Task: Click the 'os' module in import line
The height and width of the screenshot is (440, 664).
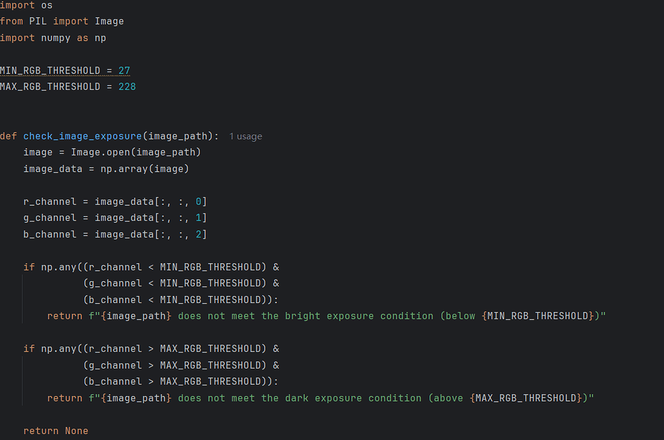Action: click(47, 5)
